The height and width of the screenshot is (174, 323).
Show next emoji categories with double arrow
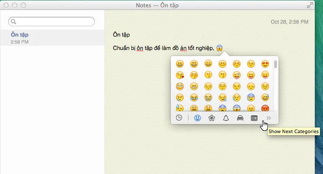tap(268, 118)
